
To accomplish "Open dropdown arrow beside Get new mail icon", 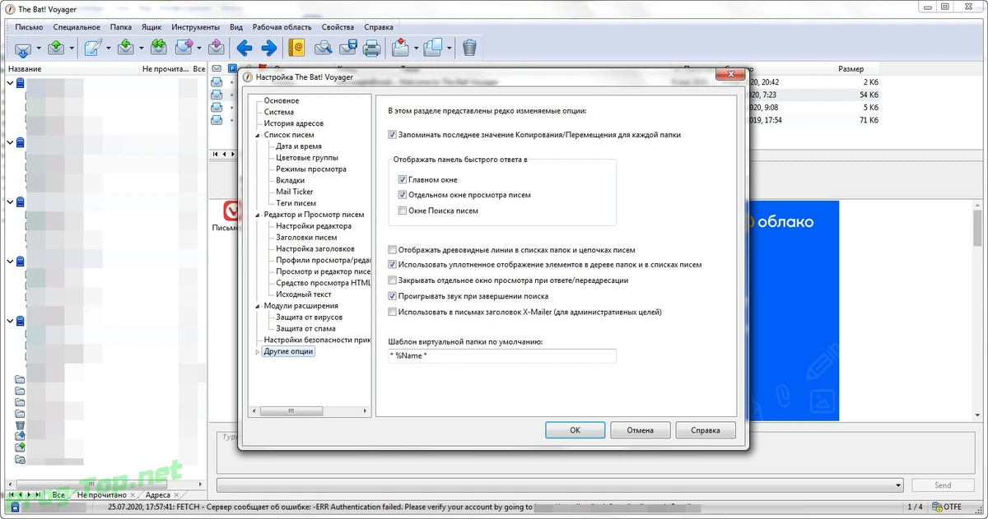I will (x=38, y=48).
